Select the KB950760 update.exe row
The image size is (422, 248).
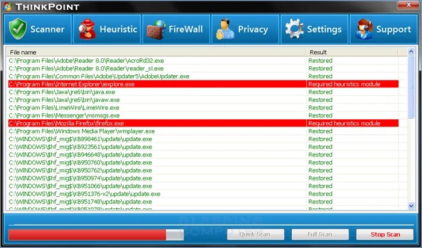(203, 163)
